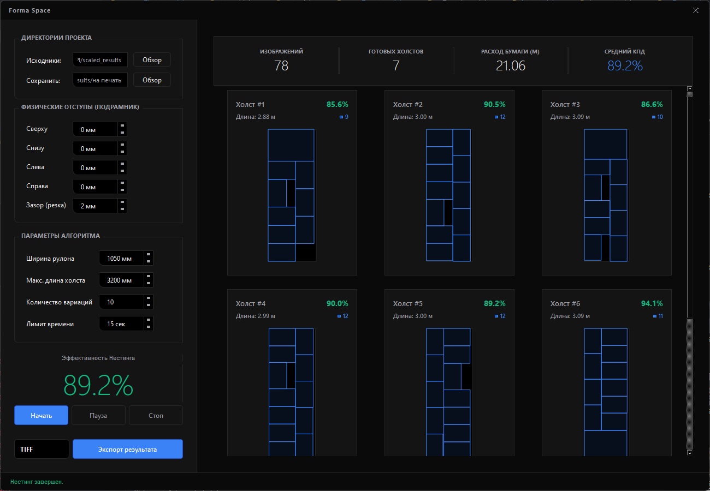The image size is (710, 491).
Task: Click the Экспорт результата button
Action: coord(128,450)
